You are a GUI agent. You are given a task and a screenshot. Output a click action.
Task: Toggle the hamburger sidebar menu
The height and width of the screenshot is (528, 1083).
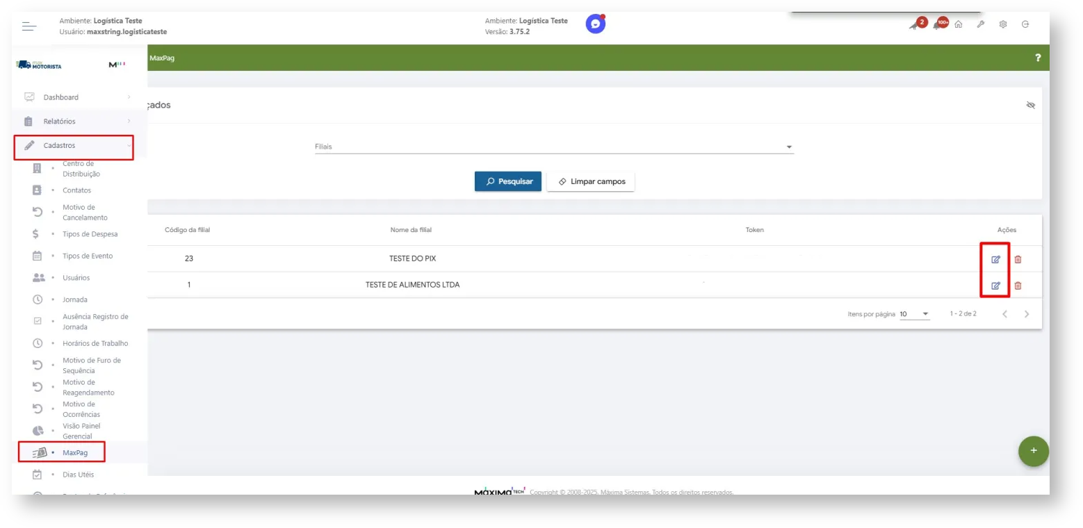pos(28,26)
